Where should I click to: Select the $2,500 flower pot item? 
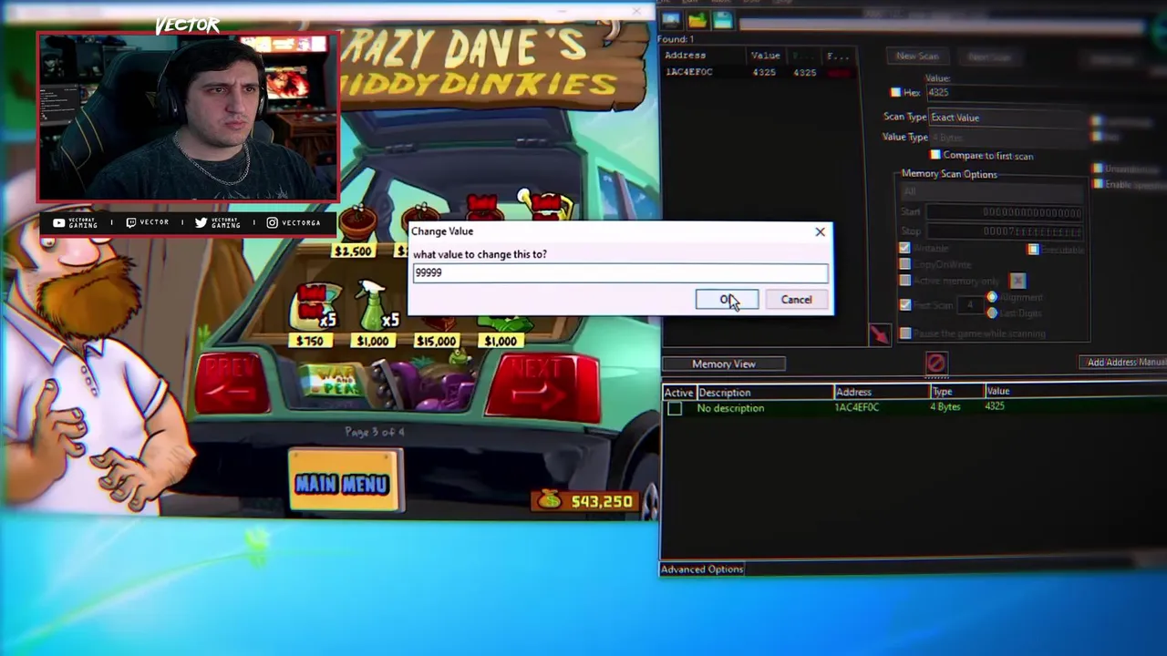point(356,221)
